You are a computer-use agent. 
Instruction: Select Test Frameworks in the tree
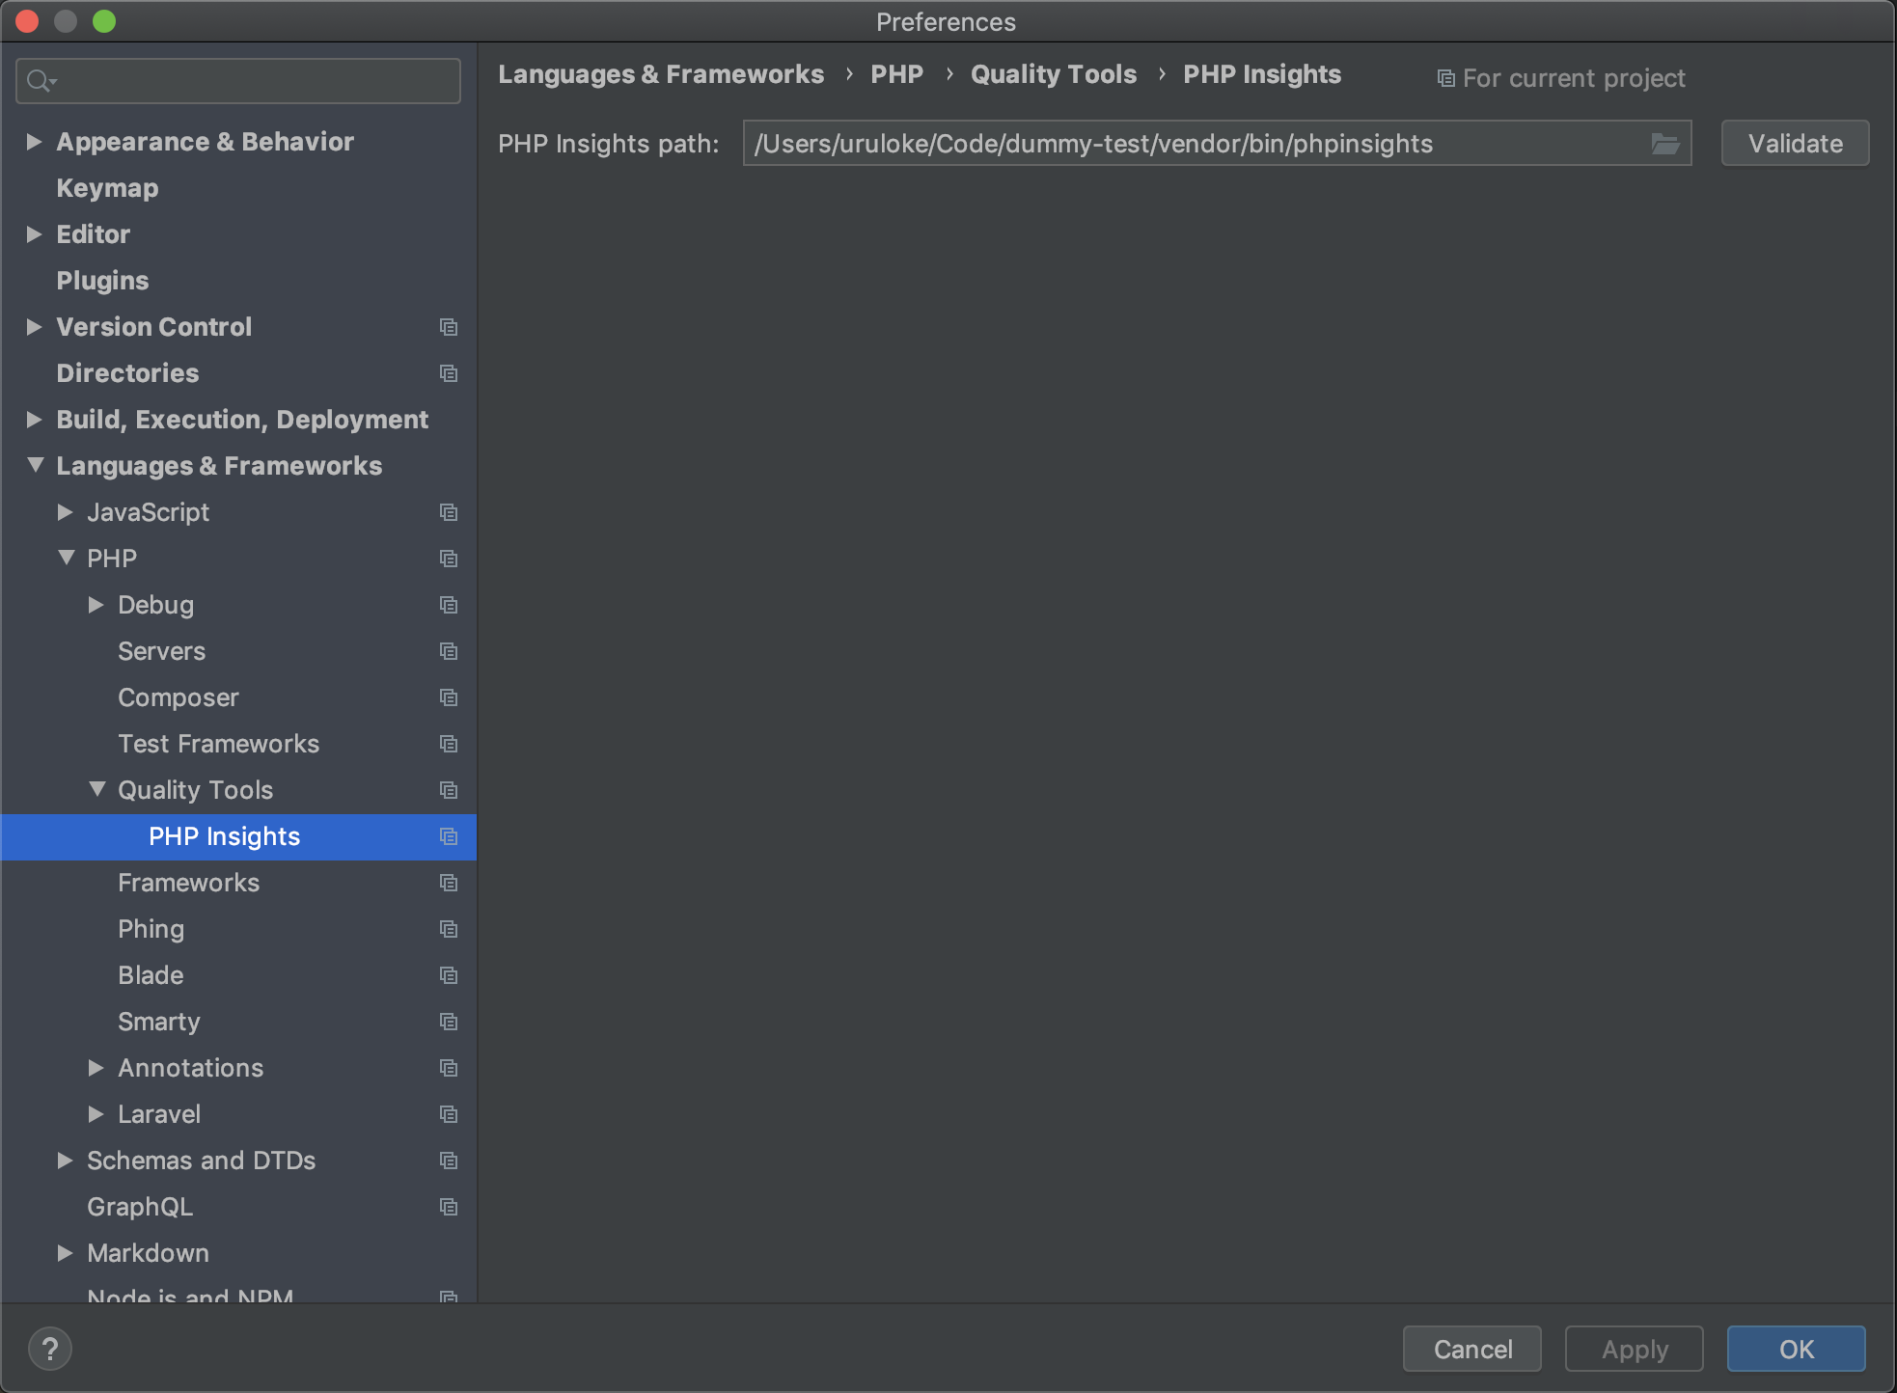point(218,744)
